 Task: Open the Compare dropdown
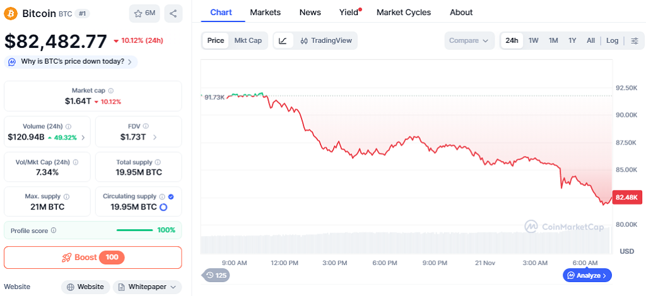pos(469,40)
